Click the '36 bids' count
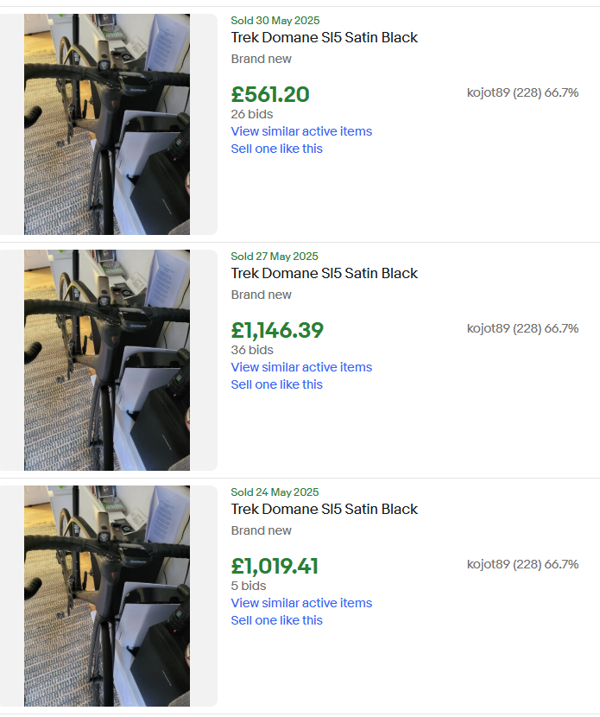600x717 pixels. (x=252, y=350)
